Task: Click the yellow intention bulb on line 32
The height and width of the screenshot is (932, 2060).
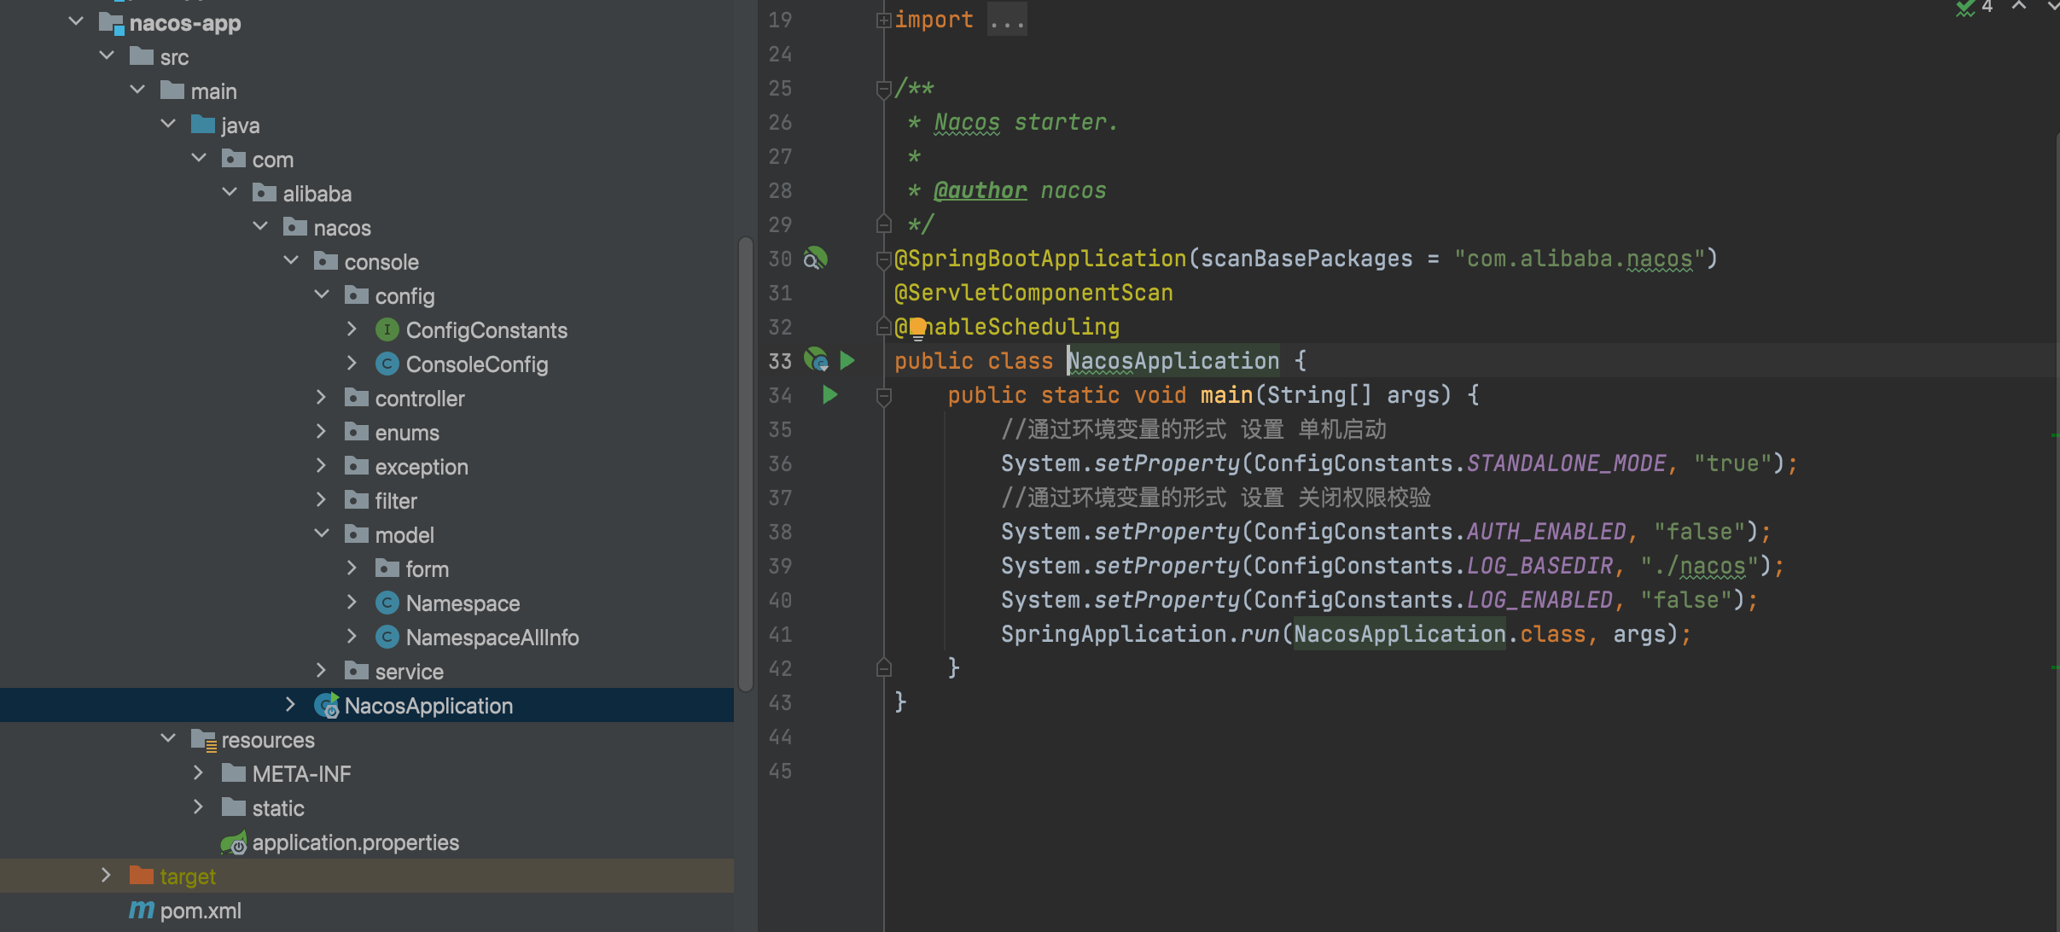Action: pyautogui.click(x=917, y=328)
